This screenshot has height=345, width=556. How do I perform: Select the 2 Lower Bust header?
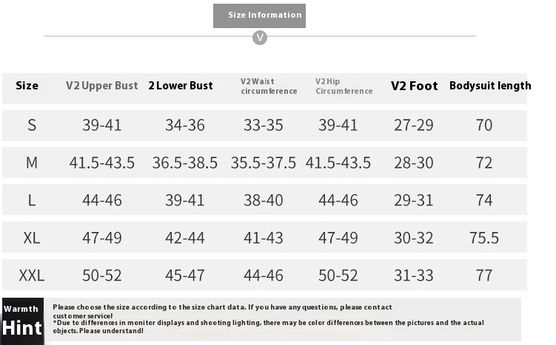(181, 86)
